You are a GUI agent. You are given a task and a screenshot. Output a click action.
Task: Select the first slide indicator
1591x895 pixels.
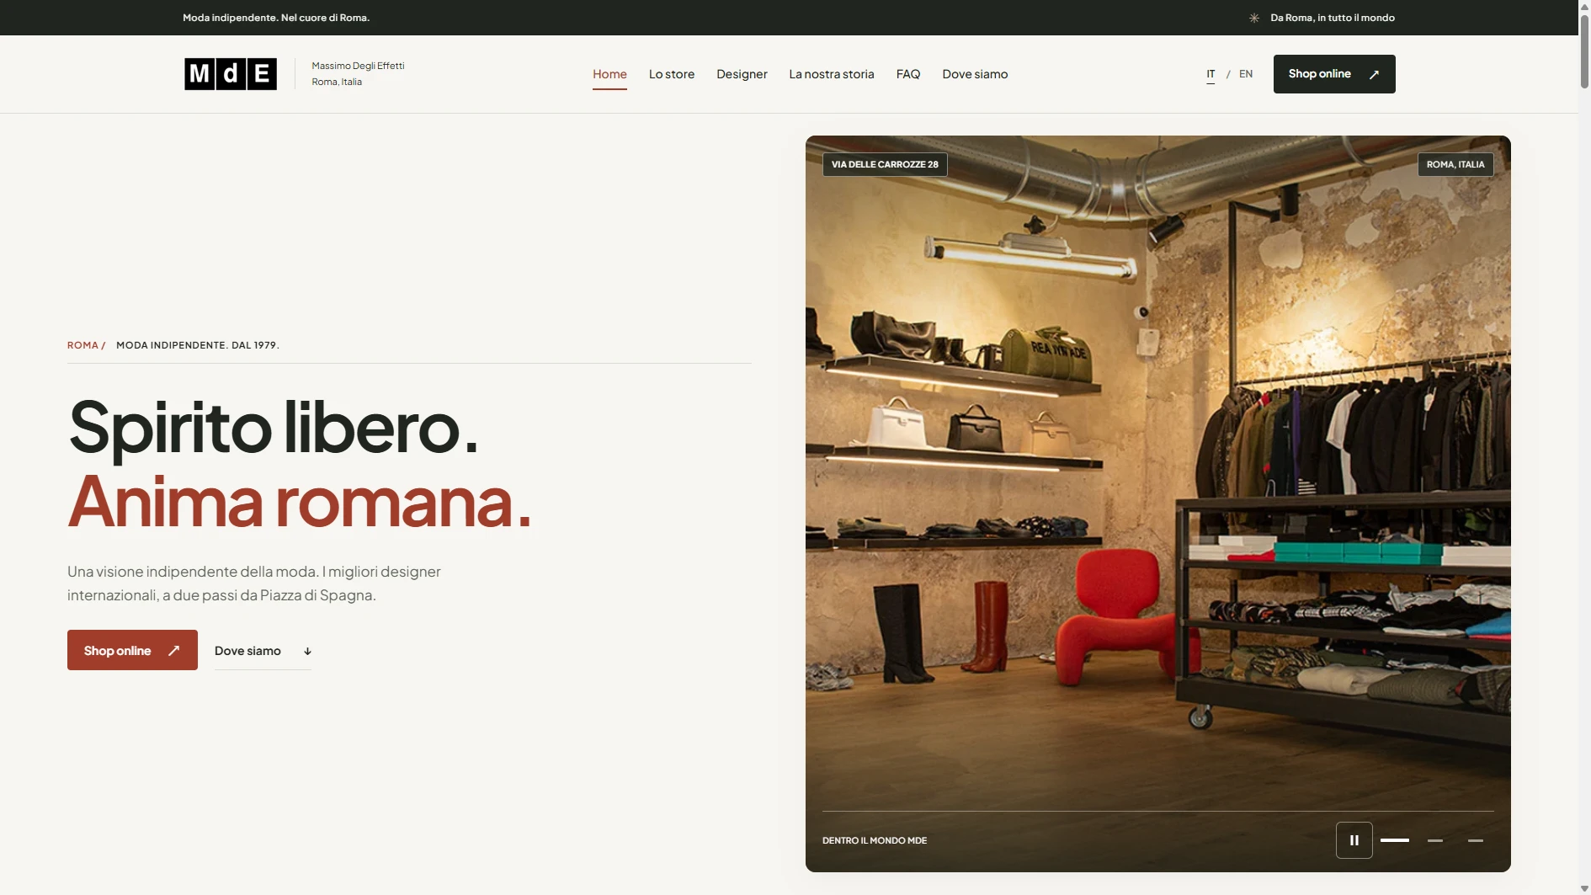pyautogui.click(x=1395, y=840)
